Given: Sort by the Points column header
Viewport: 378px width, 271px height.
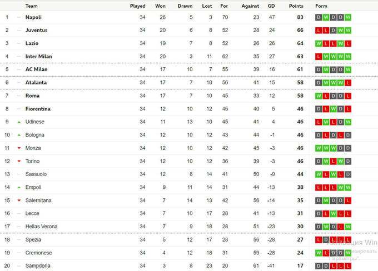Looking at the screenshot, I should click(x=296, y=6).
